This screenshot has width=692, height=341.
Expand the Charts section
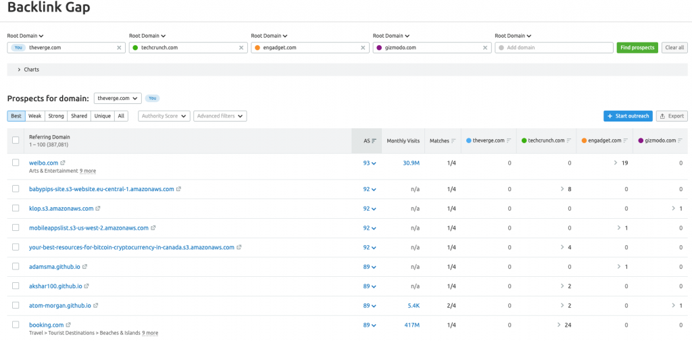click(x=347, y=70)
